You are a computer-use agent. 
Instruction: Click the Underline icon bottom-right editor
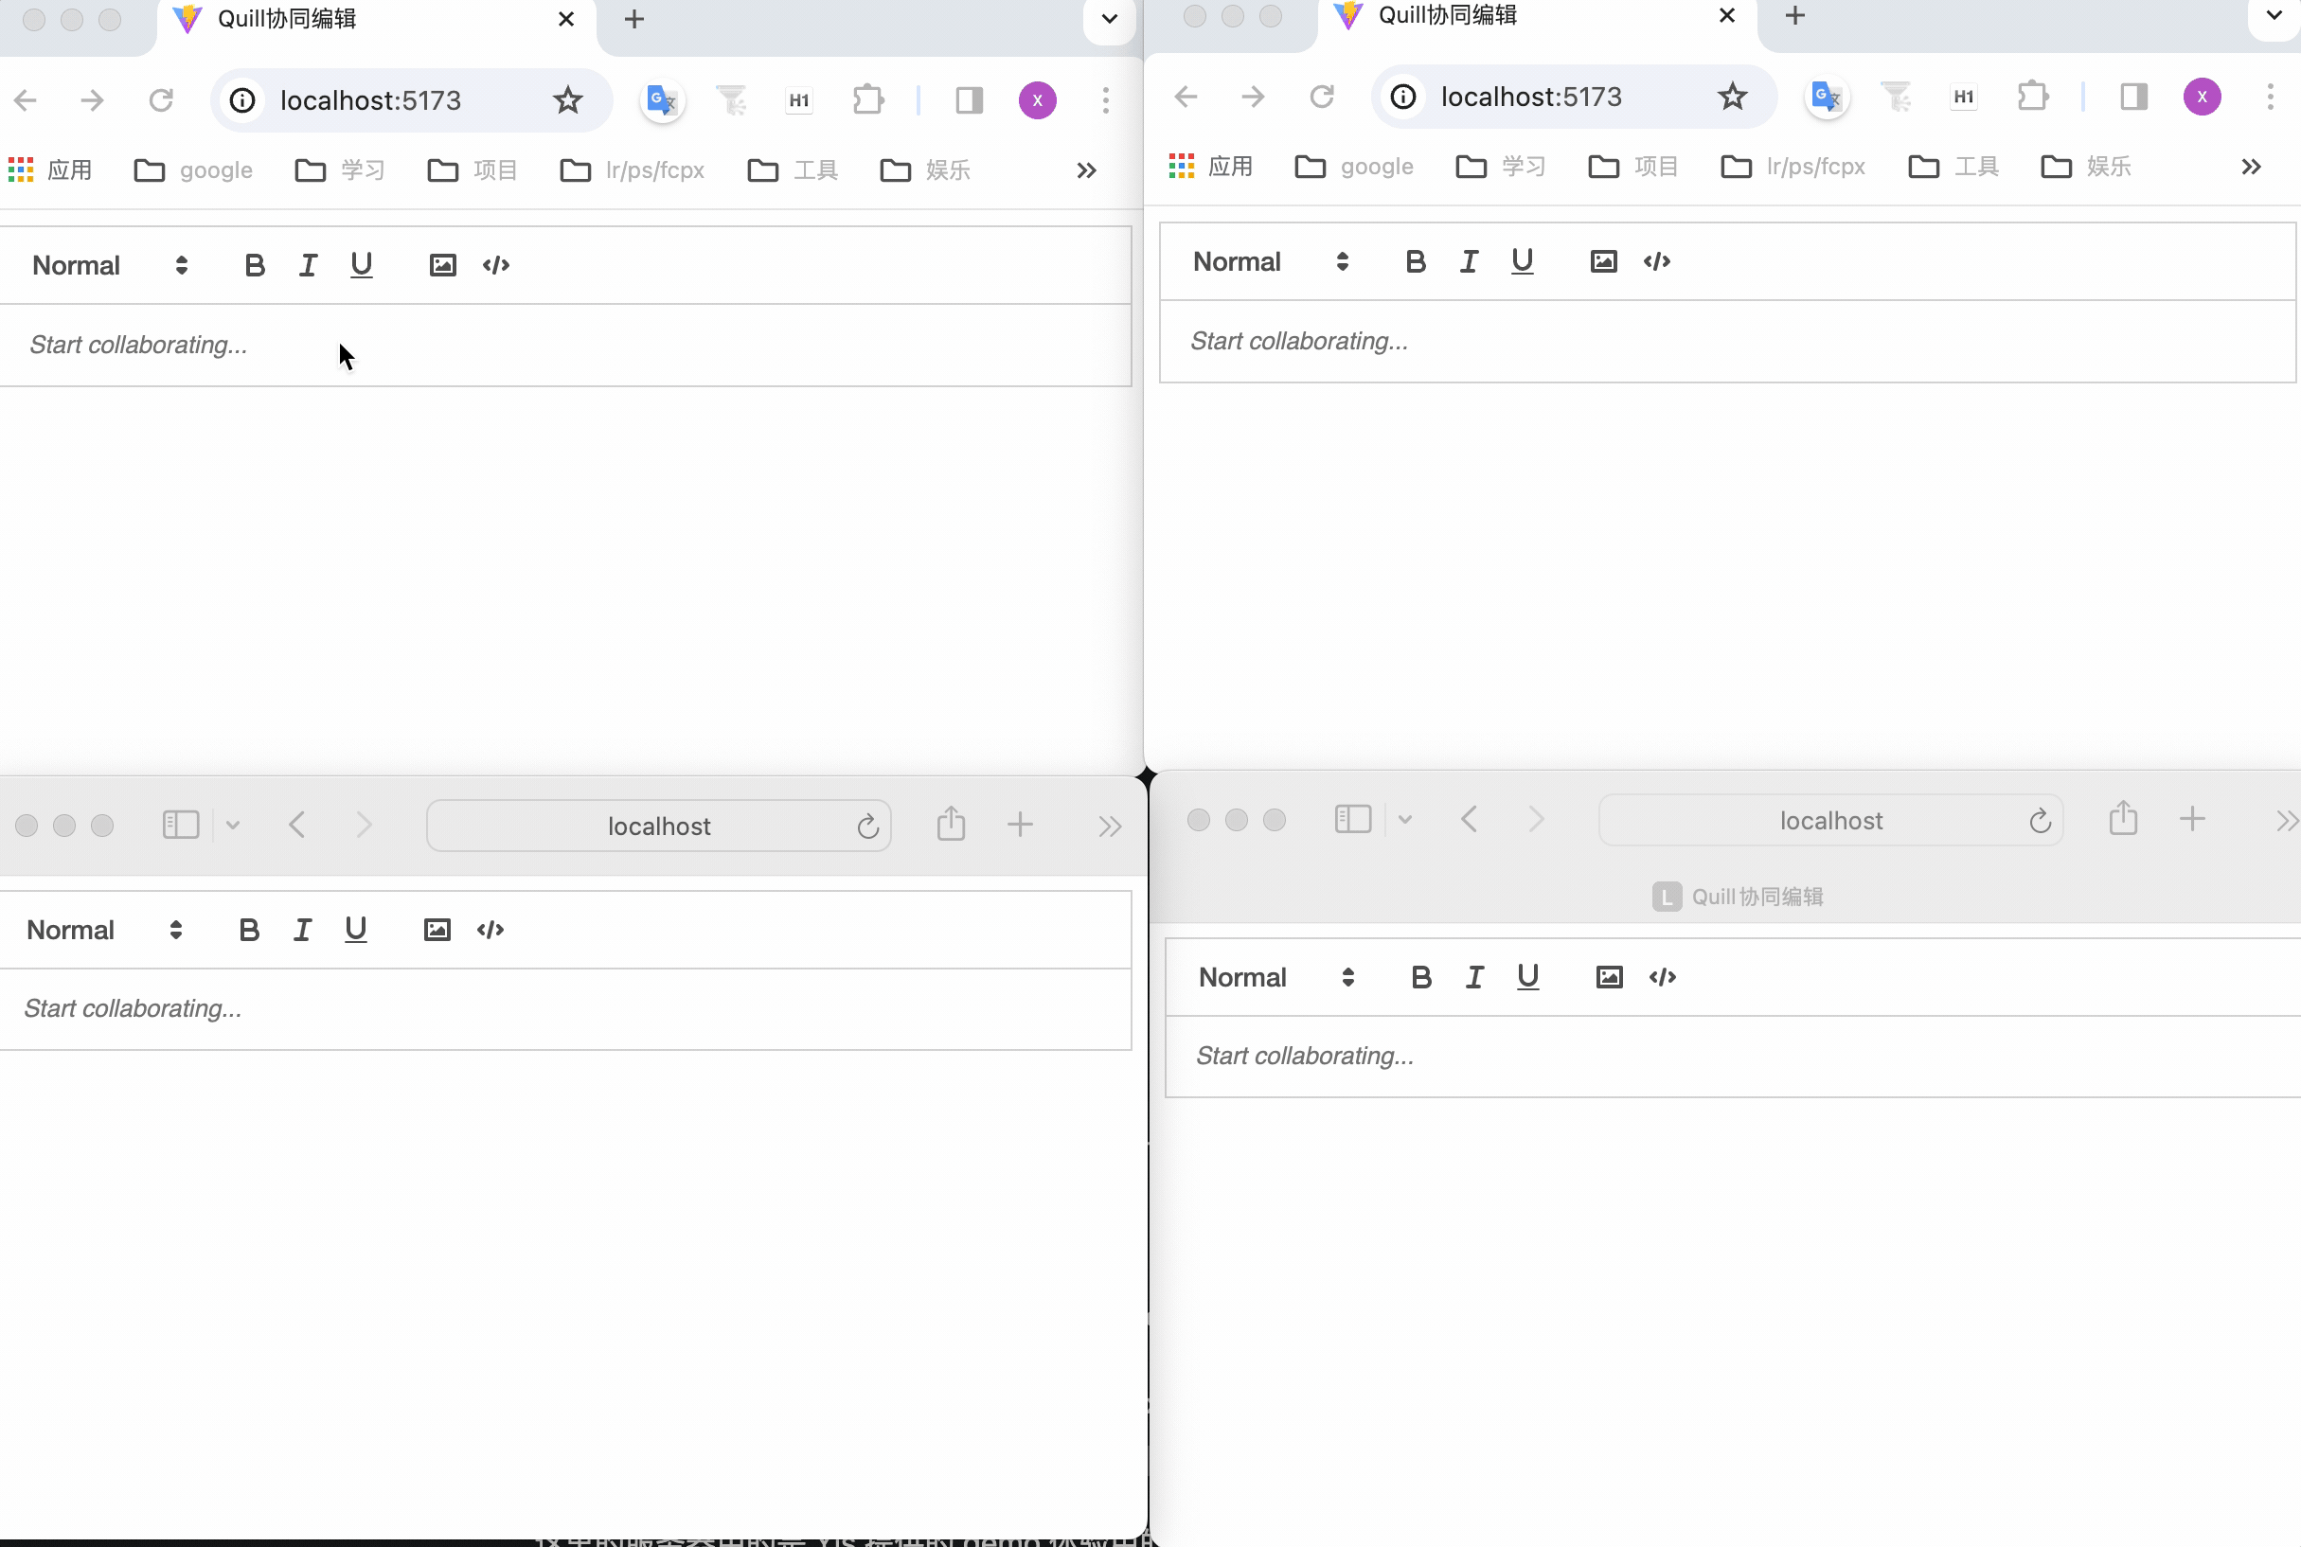[1527, 977]
